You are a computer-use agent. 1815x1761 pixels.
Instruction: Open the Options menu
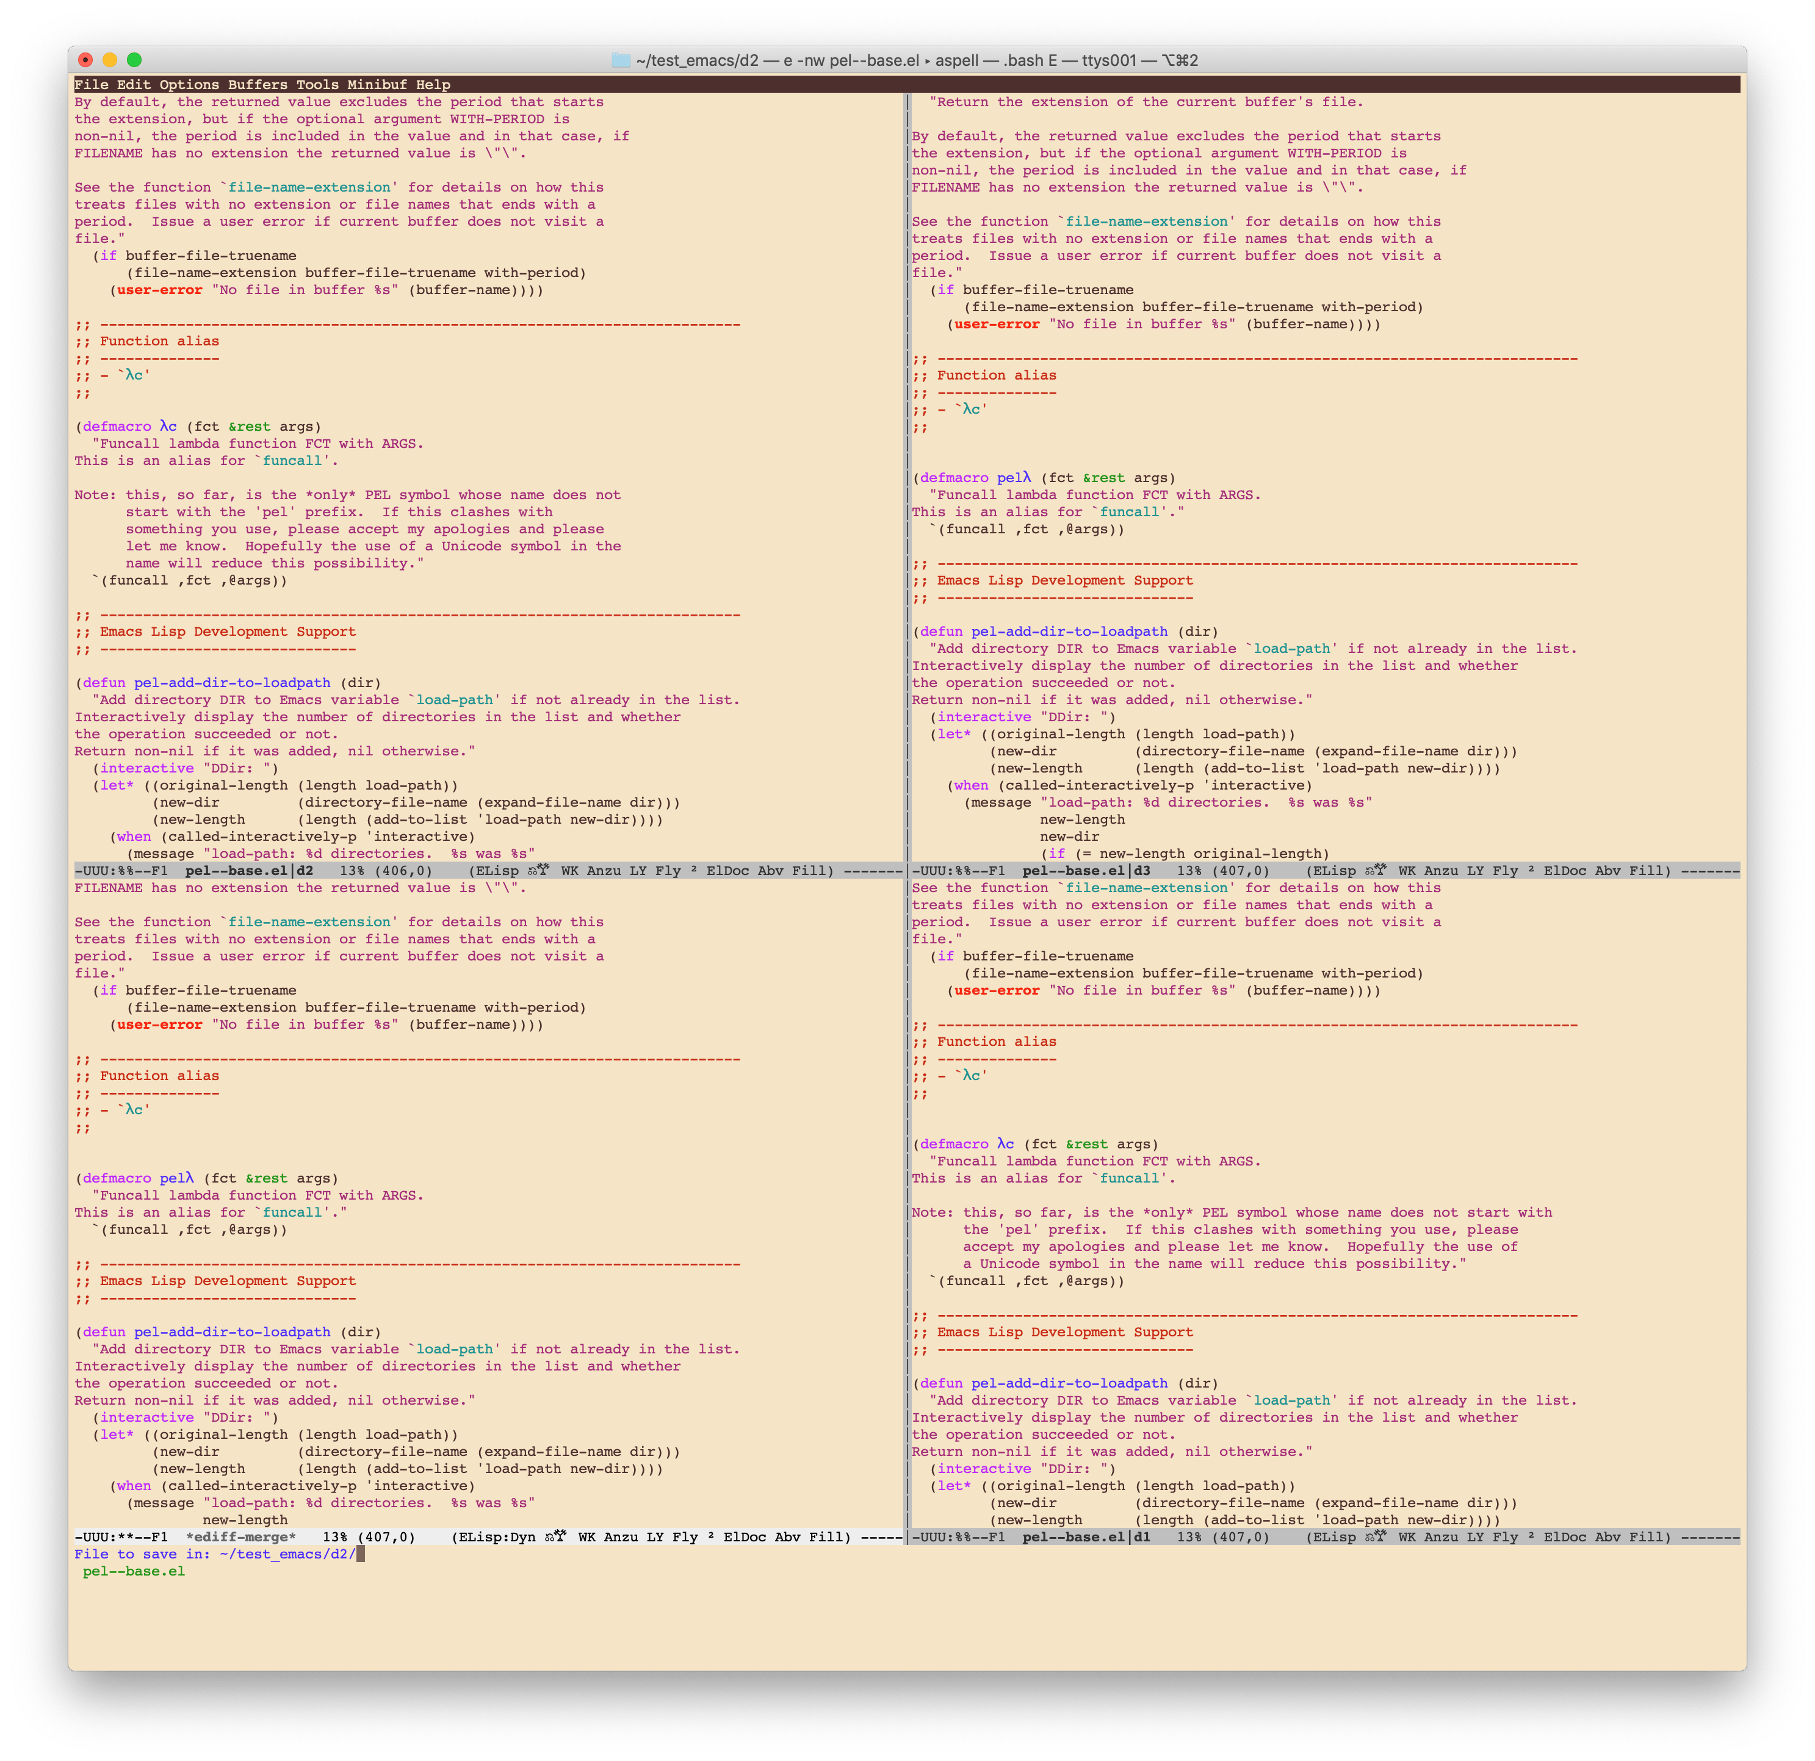189,84
